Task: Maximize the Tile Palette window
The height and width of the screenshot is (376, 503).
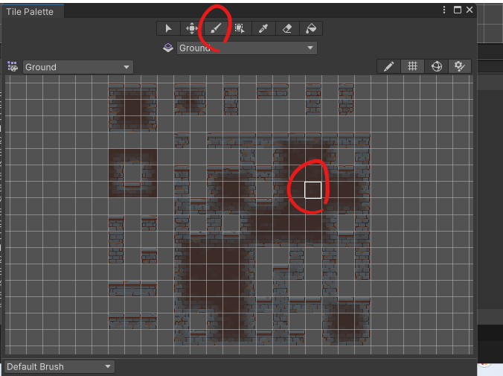Action: click(x=458, y=10)
